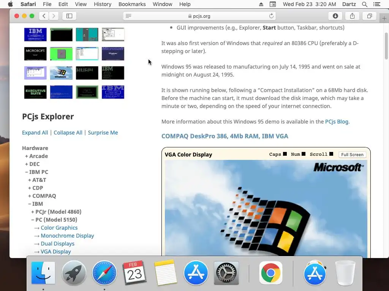Image resolution: width=389 pixels, height=291 pixels.
Task: Open Spotlight search
Action: [364, 4]
